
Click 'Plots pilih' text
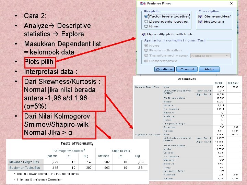[39, 62]
